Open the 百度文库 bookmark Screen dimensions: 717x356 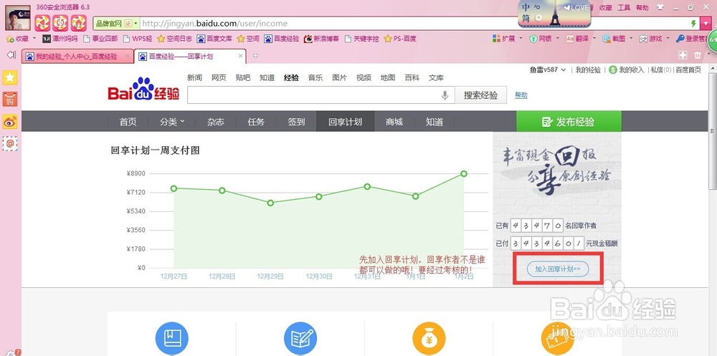point(214,39)
